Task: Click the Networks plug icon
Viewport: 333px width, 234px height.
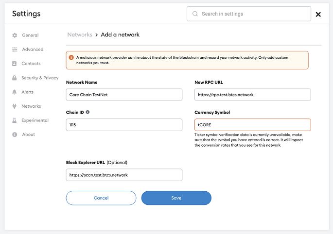Action: pyautogui.click(x=15, y=106)
